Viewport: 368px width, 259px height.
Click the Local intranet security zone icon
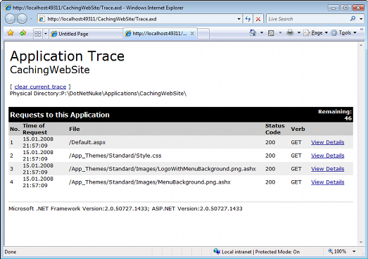(x=217, y=251)
